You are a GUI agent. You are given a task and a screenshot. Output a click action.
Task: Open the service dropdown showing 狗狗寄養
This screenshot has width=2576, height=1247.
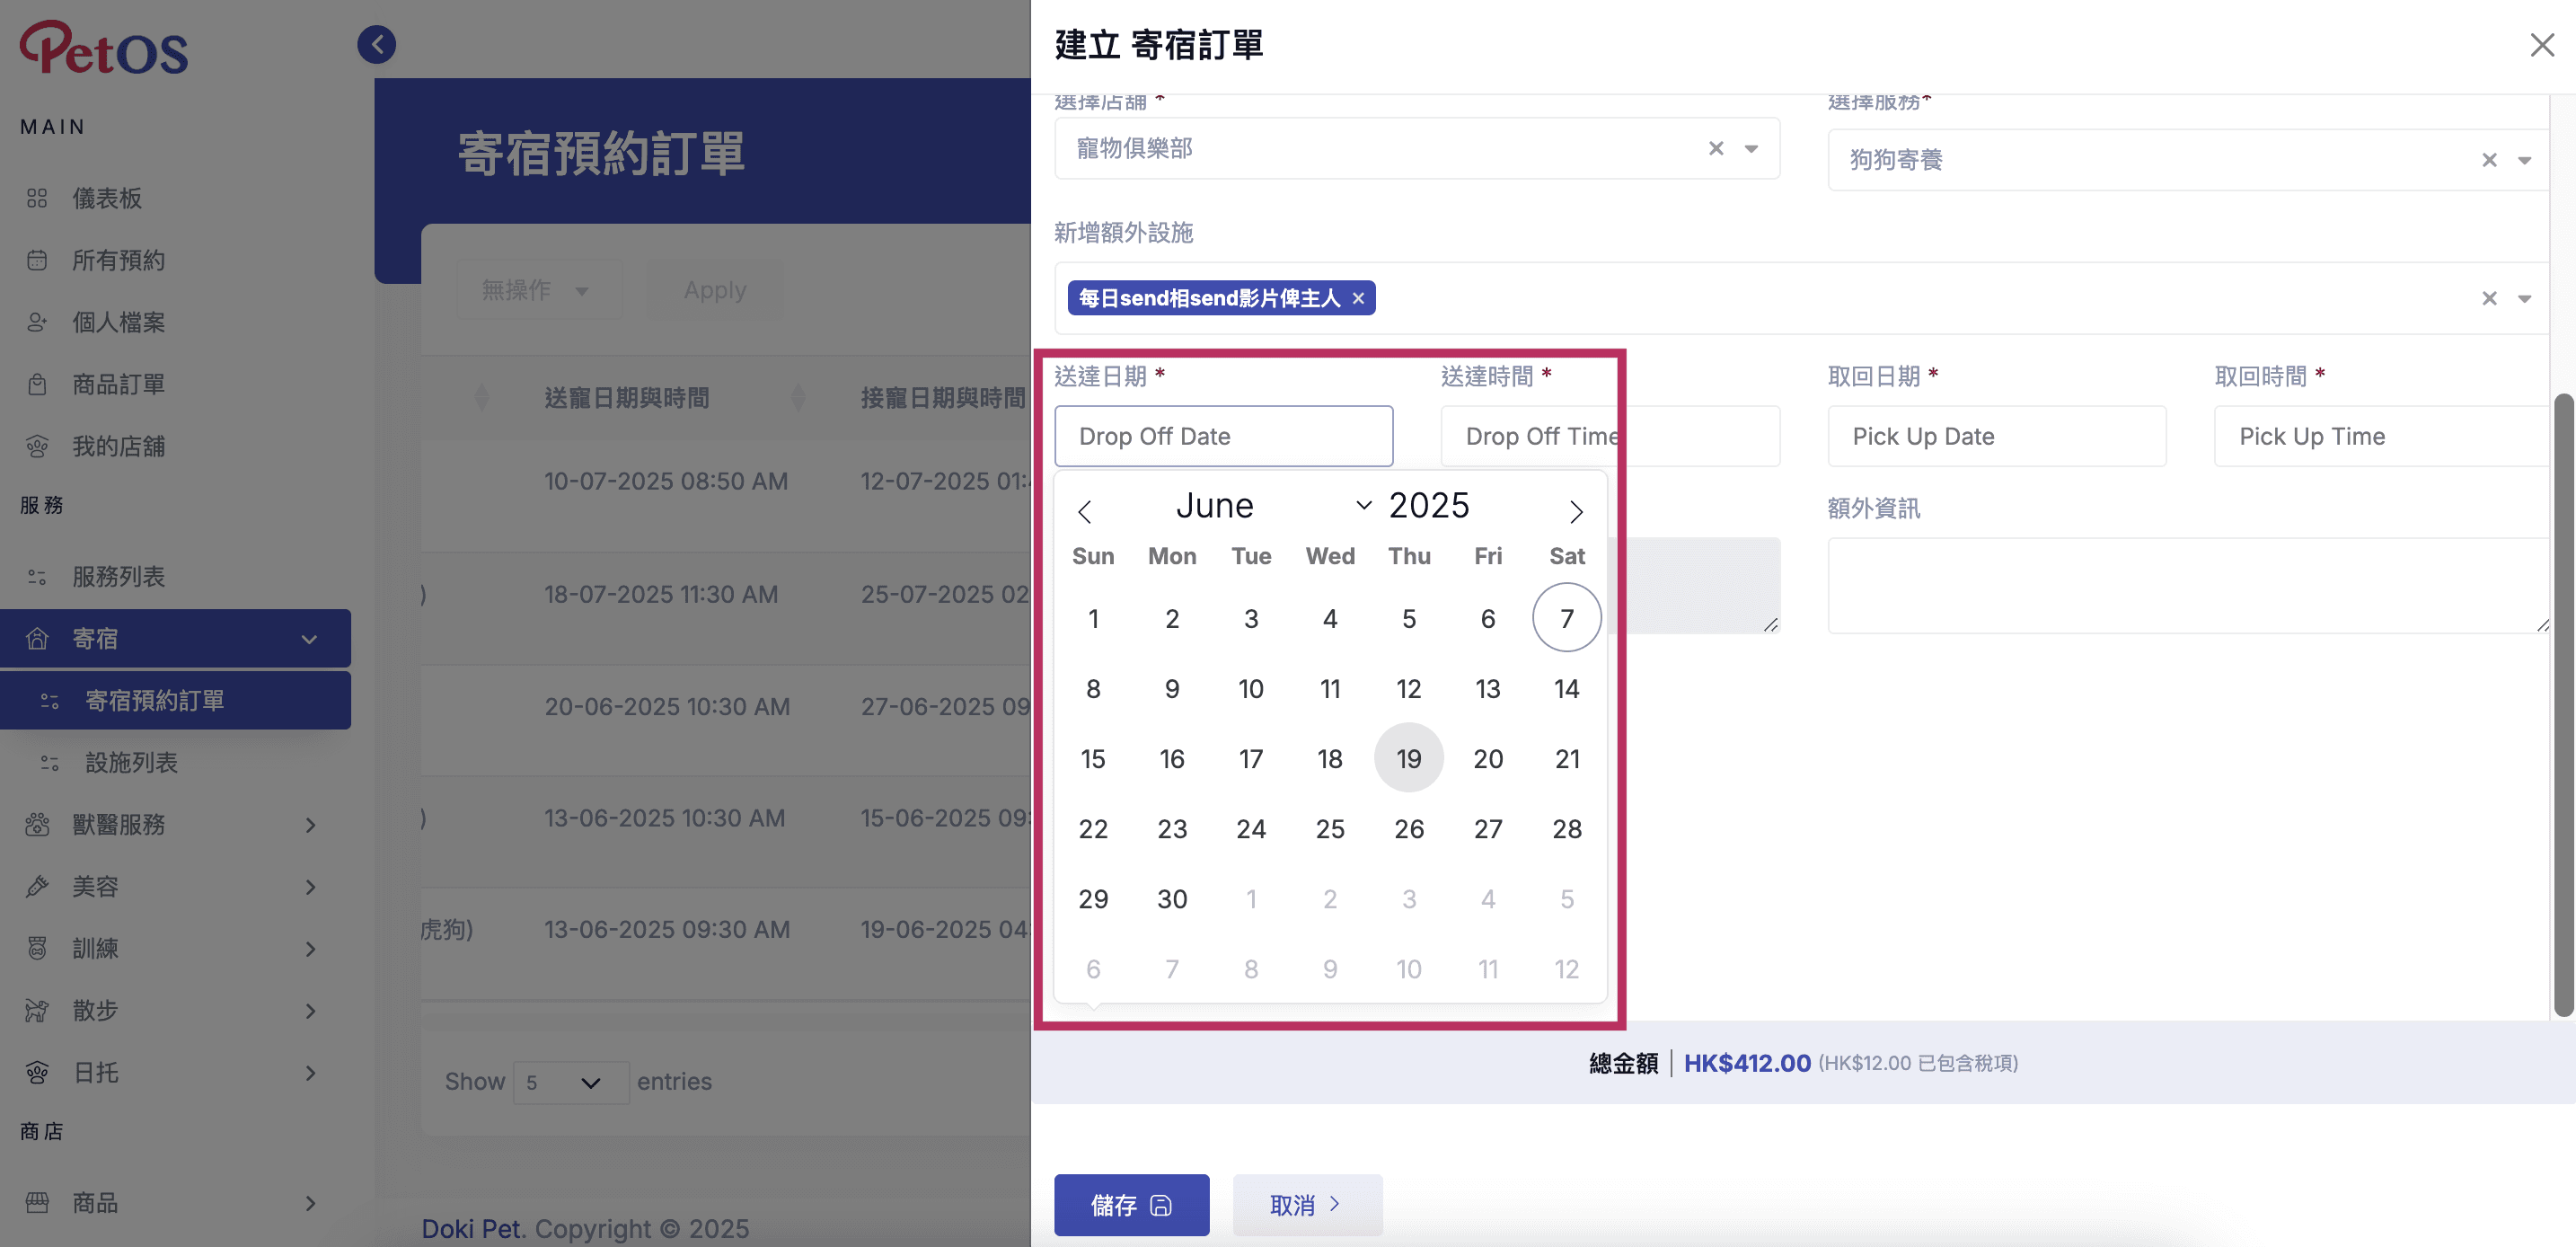[x=2524, y=160]
